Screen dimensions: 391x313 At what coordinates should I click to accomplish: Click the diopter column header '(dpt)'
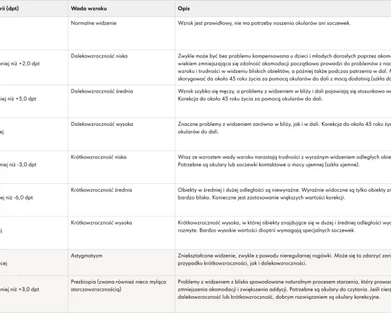pyautogui.click(x=12, y=8)
